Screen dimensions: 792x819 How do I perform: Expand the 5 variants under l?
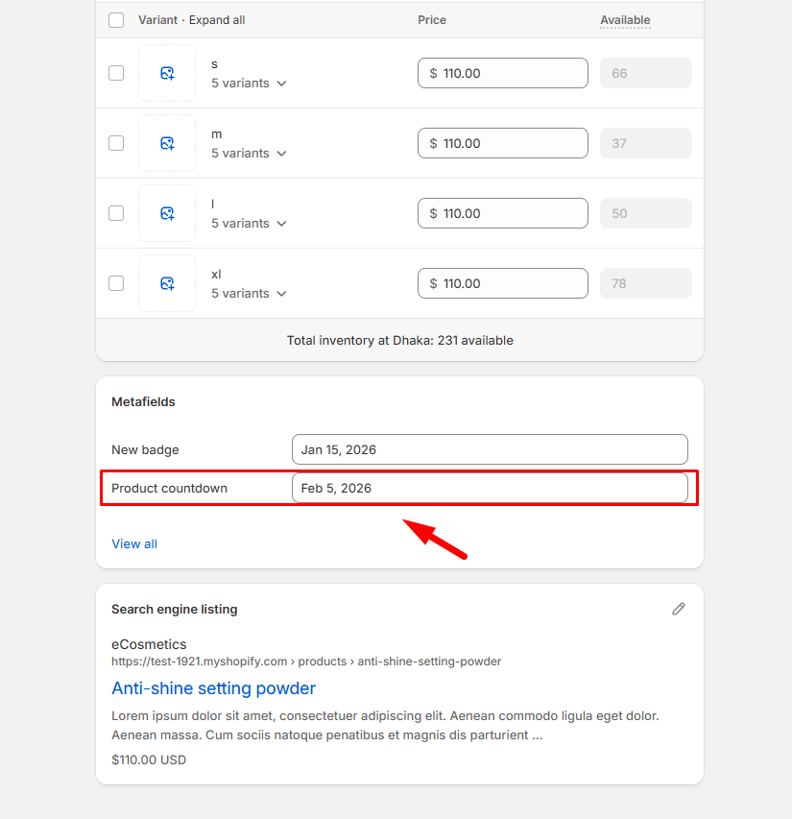tap(249, 223)
